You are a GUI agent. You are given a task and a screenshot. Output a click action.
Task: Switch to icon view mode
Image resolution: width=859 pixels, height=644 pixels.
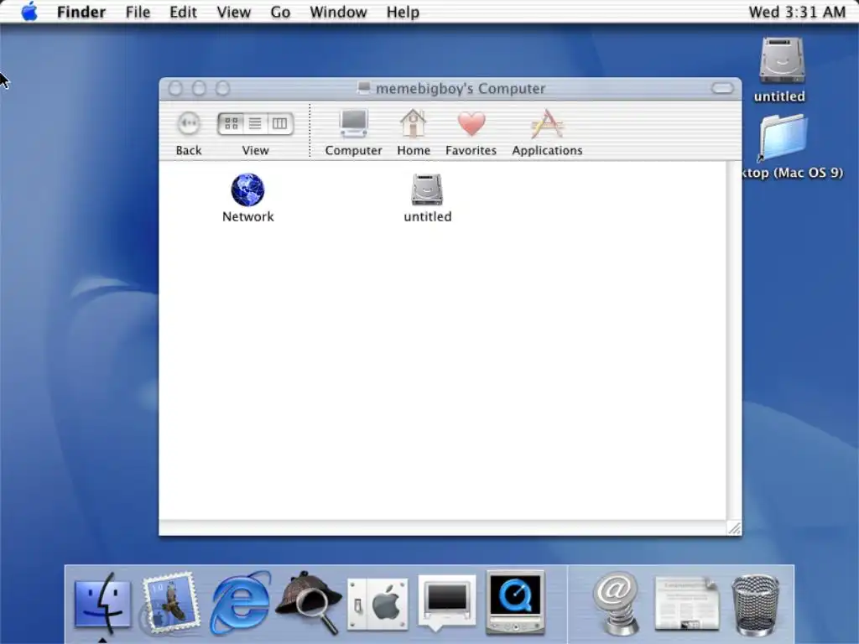click(x=231, y=124)
